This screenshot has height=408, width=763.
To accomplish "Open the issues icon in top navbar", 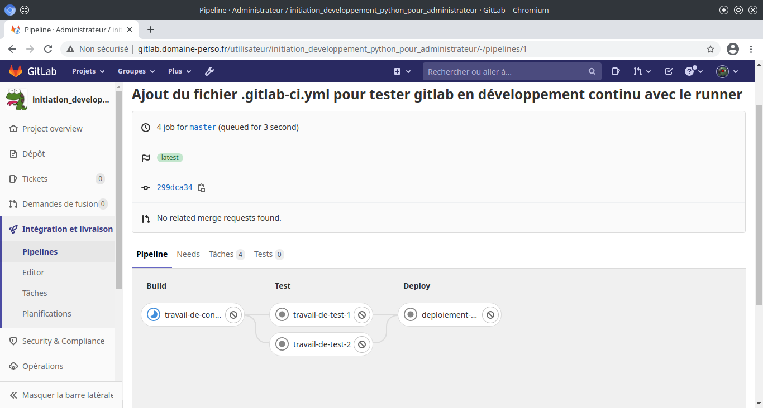I will click(616, 71).
